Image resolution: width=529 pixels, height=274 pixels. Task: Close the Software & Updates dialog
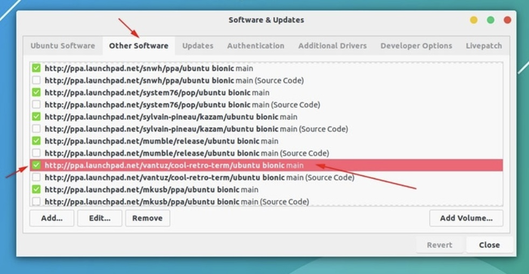[x=489, y=245]
